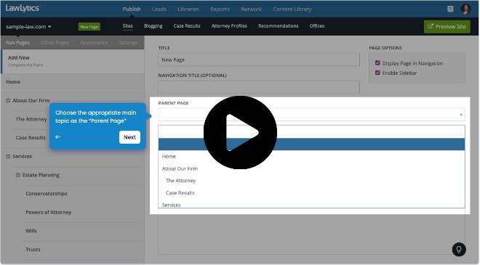480x265 pixels.
Task: Select the Sites tab
Action: (128, 26)
